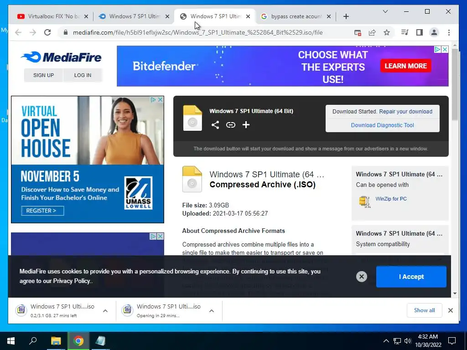Click the Compressed Archive (.ISO) heading
Screen dimensions: 467x350
262,185
